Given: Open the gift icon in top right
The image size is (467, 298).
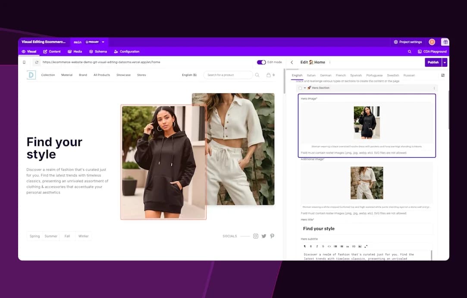Looking at the screenshot, I should coord(445,42).
